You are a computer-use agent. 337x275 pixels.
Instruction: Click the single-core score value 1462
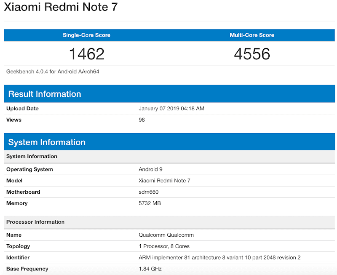point(86,54)
